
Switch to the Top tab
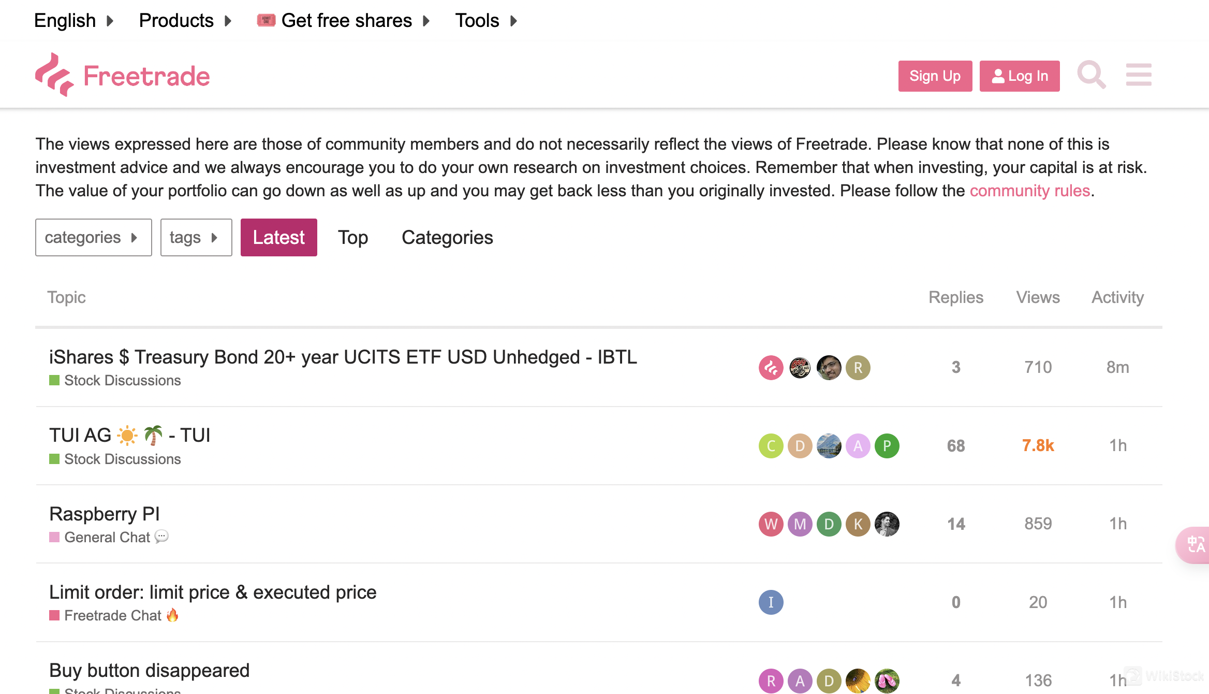(353, 238)
